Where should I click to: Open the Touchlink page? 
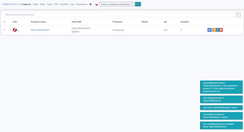64,4
